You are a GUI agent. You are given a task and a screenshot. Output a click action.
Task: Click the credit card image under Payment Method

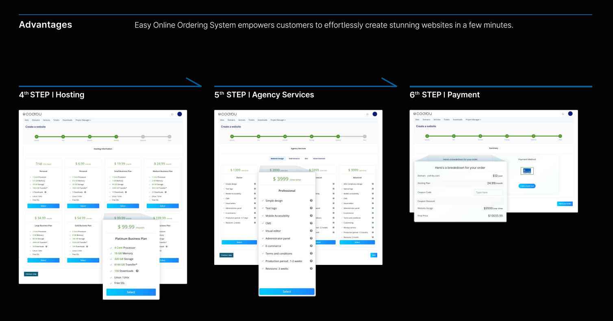coord(527,171)
